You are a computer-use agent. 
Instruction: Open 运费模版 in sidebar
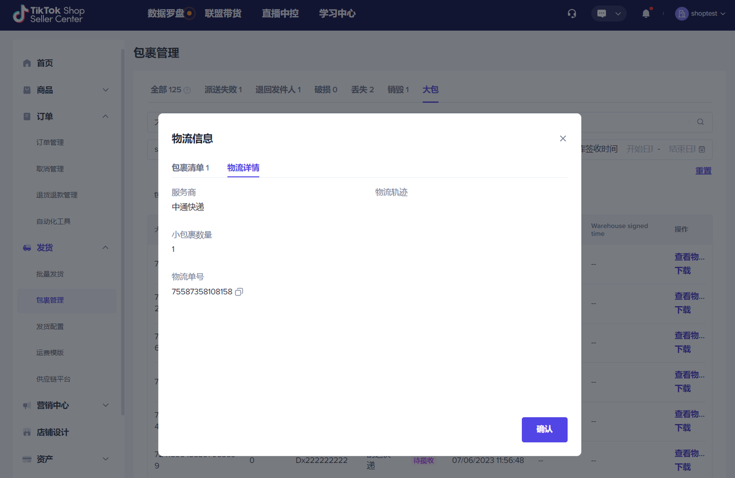click(x=50, y=353)
